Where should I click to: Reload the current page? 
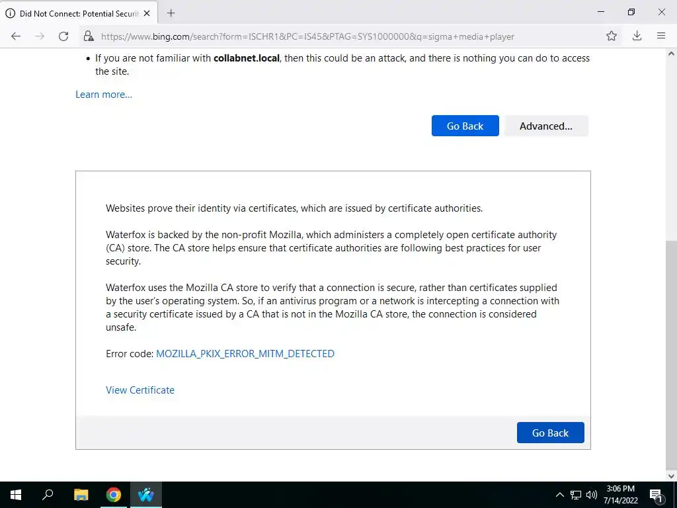coord(63,36)
